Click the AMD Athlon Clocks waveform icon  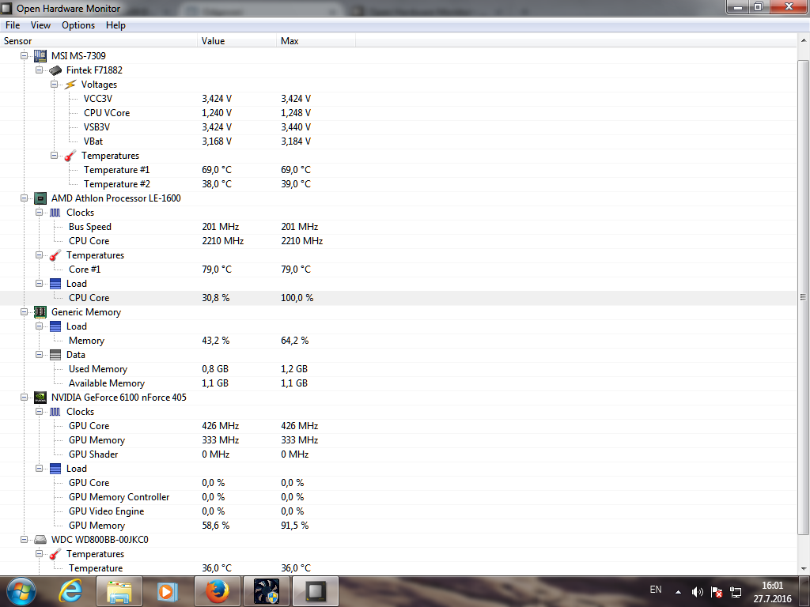(x=55, y=213)
